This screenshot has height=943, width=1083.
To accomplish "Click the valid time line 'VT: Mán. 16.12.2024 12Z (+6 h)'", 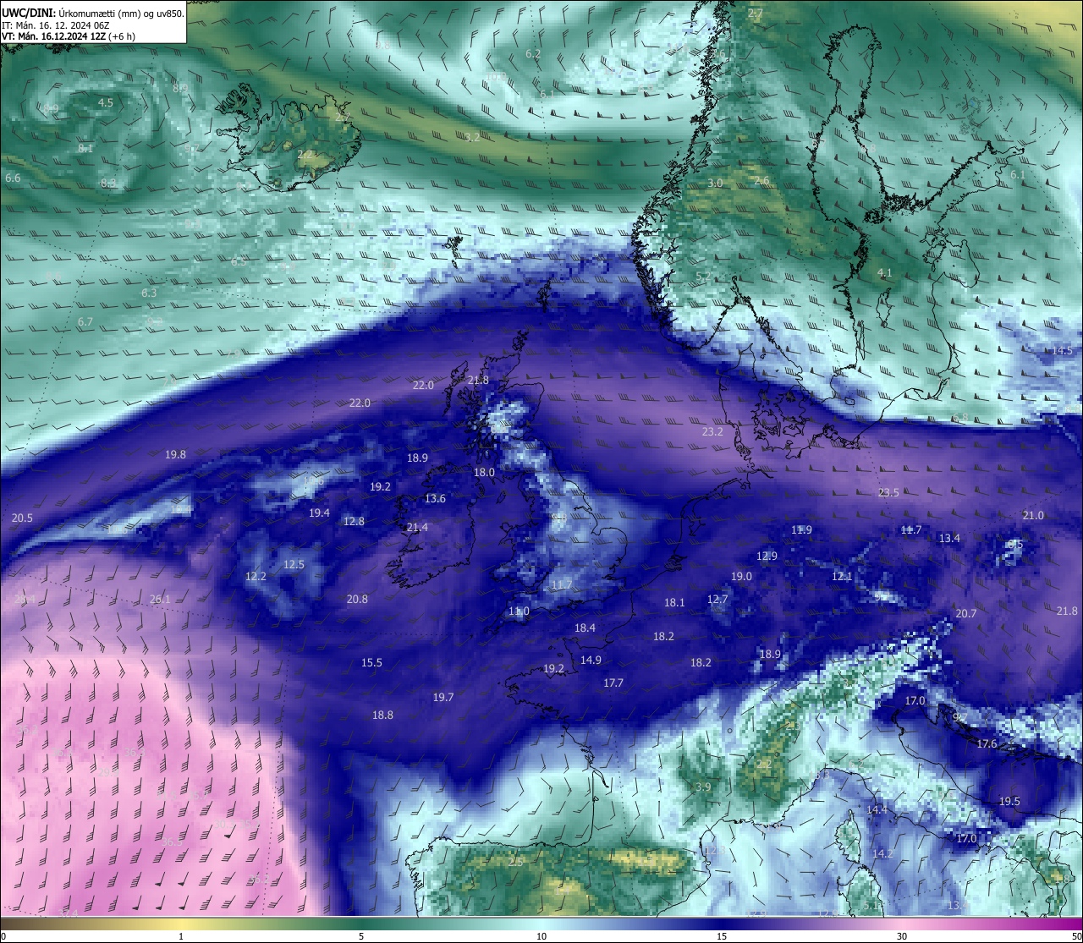I will point(69,36).
